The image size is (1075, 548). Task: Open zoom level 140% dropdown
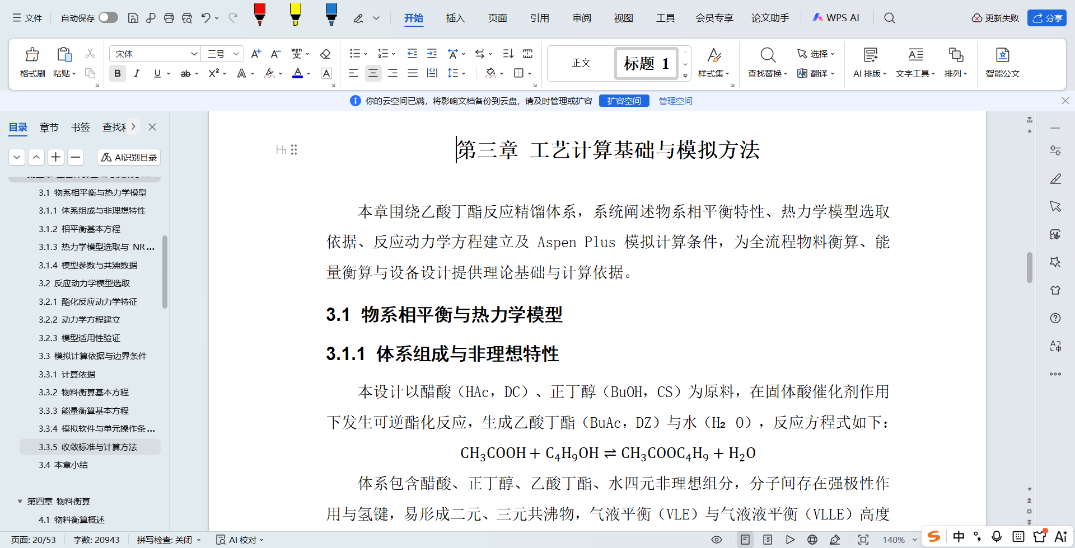click(915, 540)
